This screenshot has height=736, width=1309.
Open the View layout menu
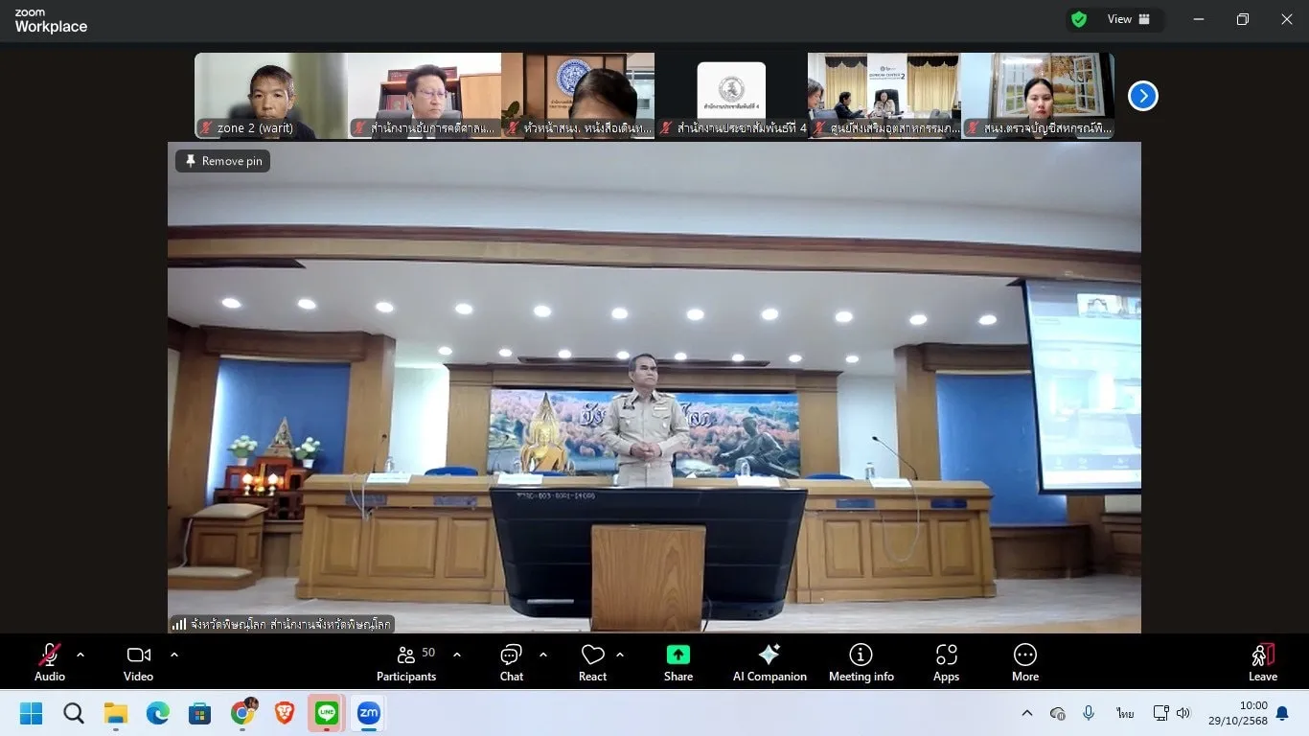click(1128, 19)
